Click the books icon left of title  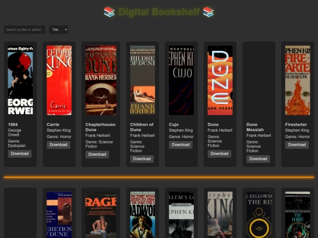[110, 12]
